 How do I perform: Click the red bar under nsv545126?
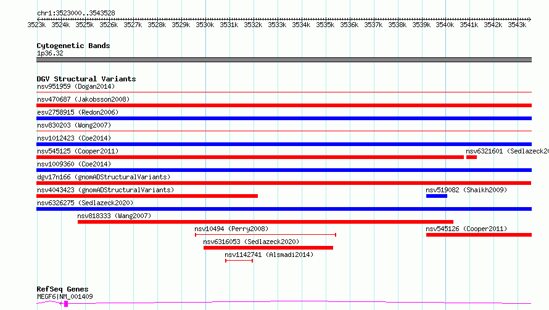tap(479, 235)
